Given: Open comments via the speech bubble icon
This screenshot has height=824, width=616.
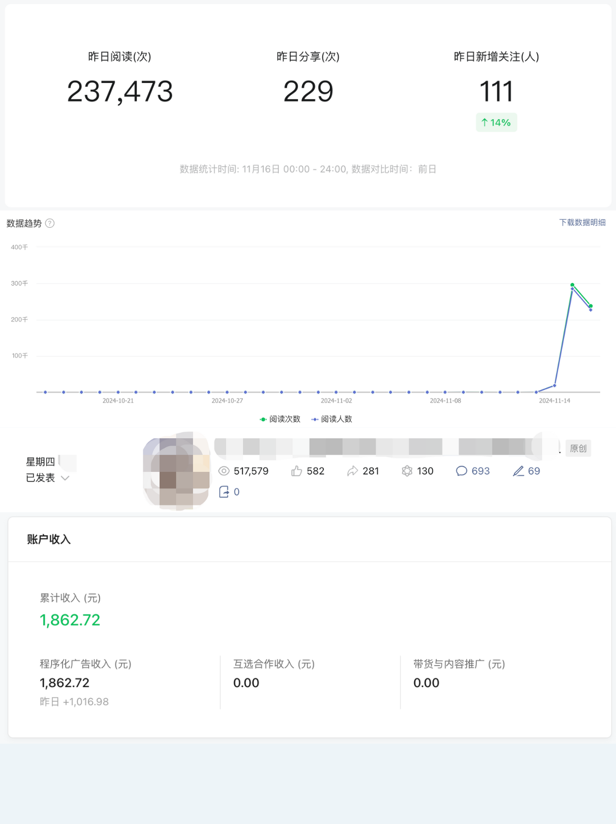Looking at the screenshot, I should [x=461, y=471].
